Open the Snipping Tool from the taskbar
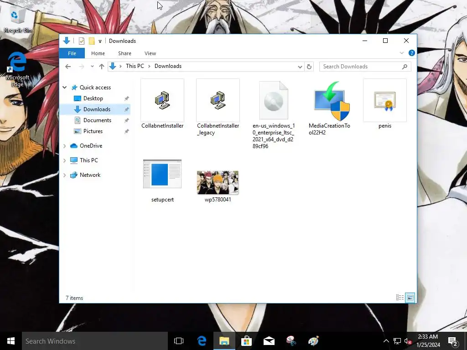Image resolution: width=467 pixels, height=350 pixels. (x=291, y=341)
